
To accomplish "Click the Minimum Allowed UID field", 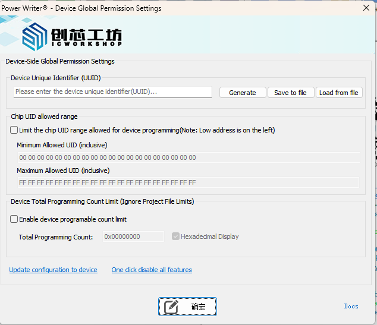I will pos(188,157).
